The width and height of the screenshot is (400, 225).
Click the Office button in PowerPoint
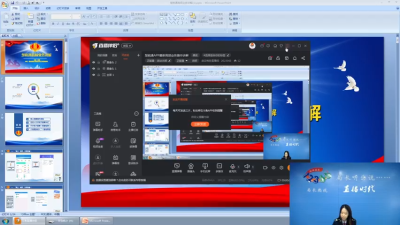point(4,4)
